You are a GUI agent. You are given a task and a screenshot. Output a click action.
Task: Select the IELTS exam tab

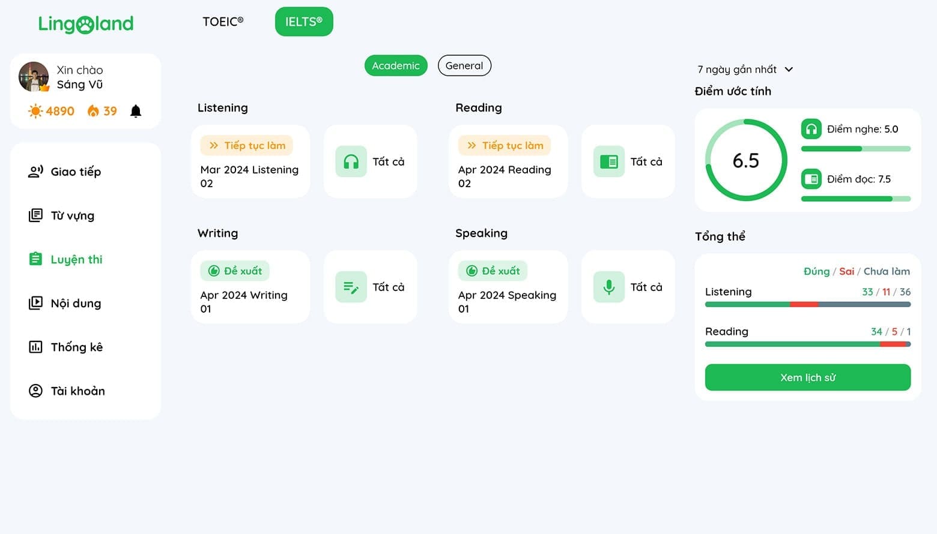(304, 22)
